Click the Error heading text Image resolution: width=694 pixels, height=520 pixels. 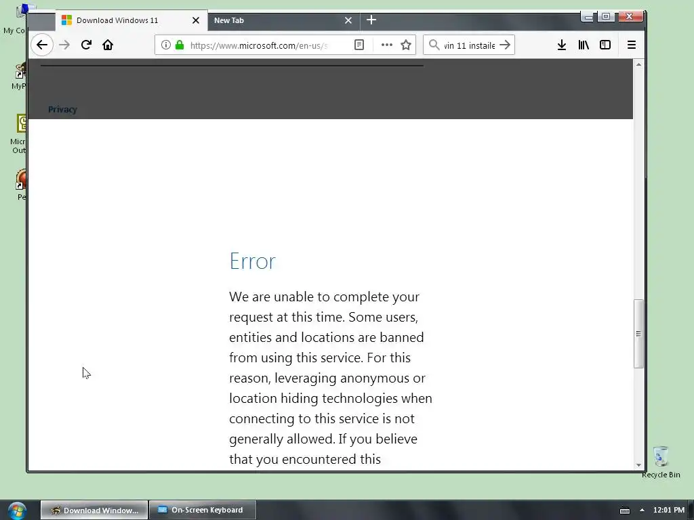(252, 261)
